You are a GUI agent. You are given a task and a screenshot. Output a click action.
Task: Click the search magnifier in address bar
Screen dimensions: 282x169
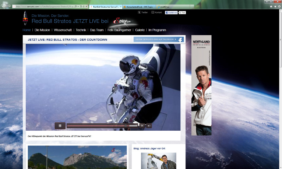point(75,6)
